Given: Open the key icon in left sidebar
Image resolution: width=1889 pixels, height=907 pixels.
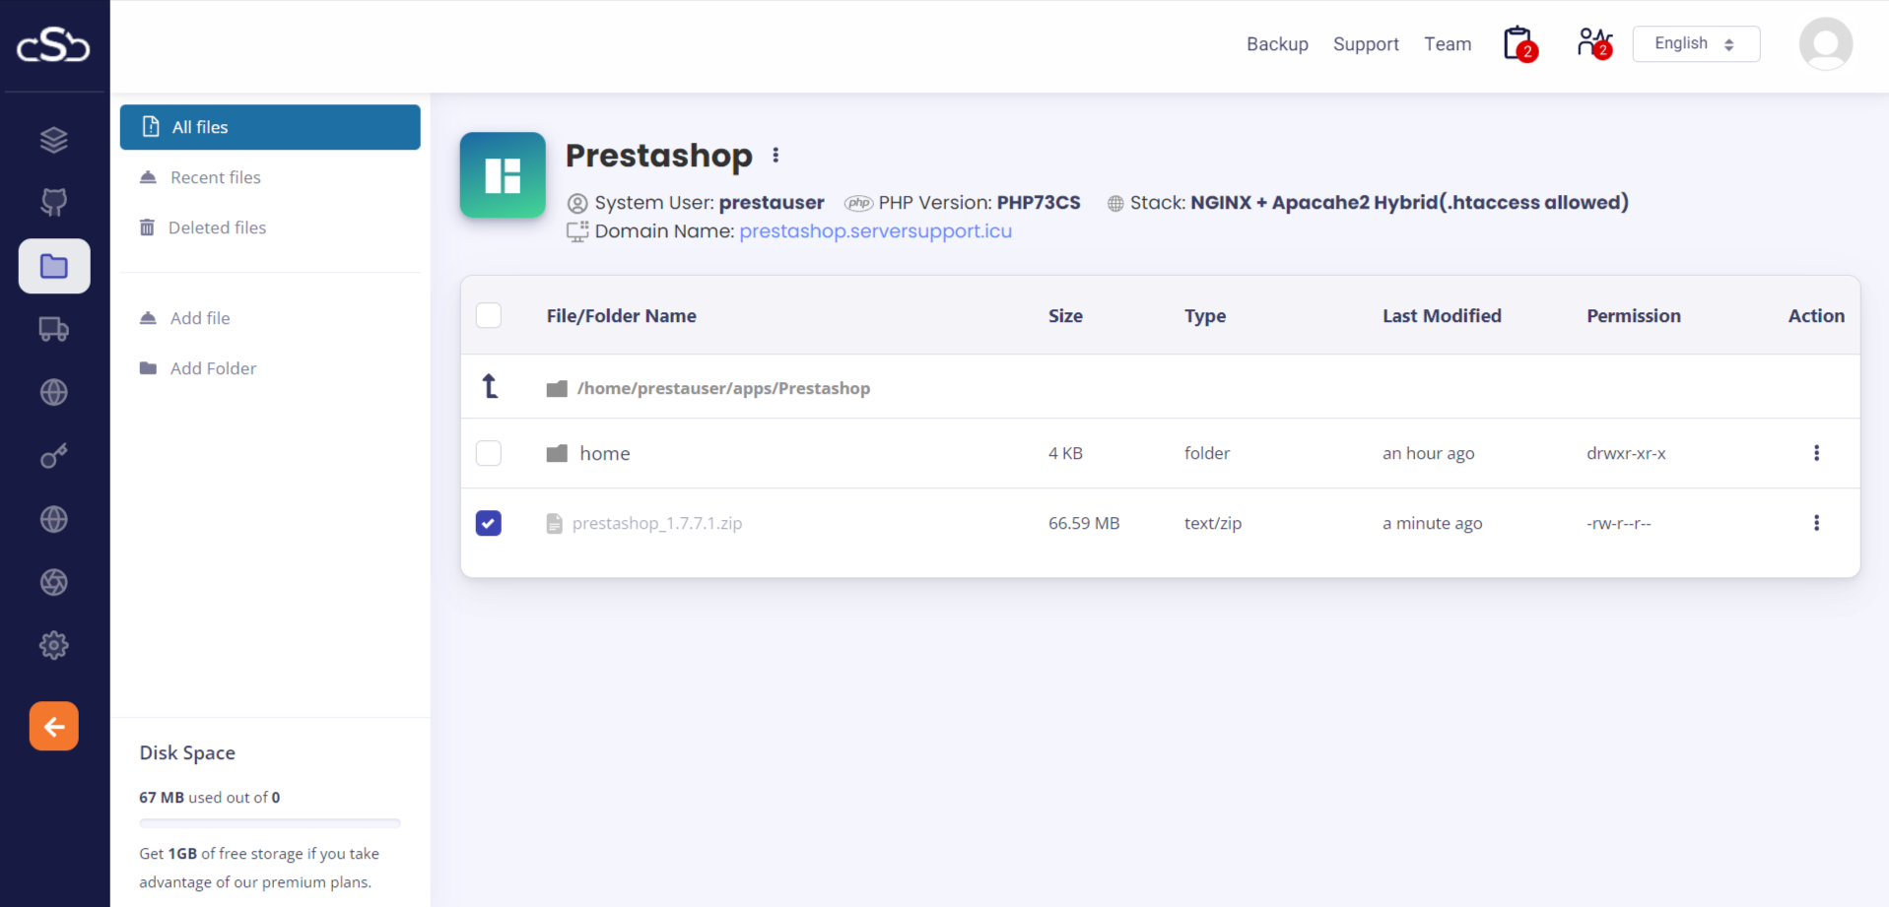Looking at the screenshot, I should tap(54, 456).
